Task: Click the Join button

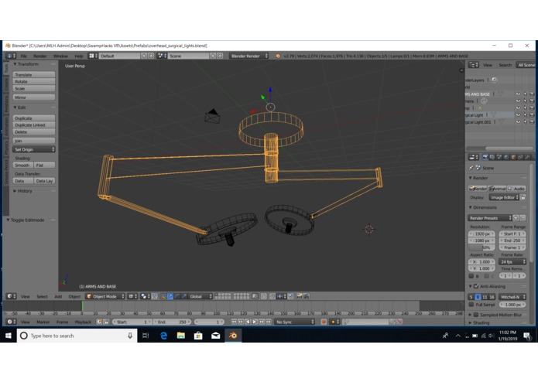Action: click(x=33, y=141)
